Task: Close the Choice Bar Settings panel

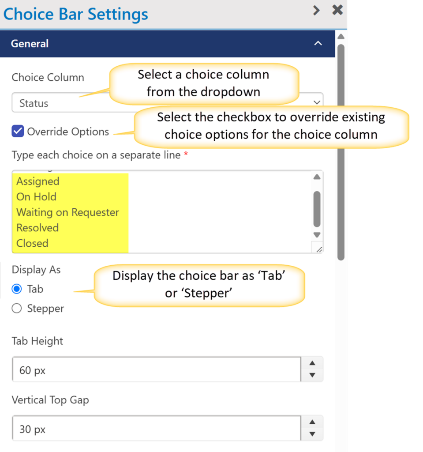Action: pos(337,10)
